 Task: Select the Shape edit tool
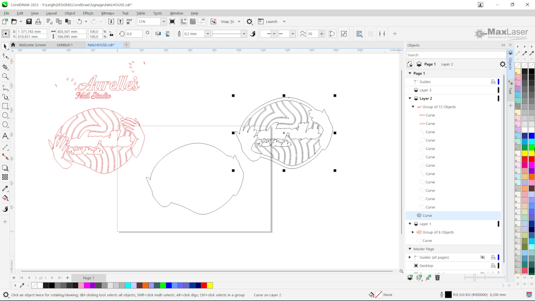click(5, 56)
